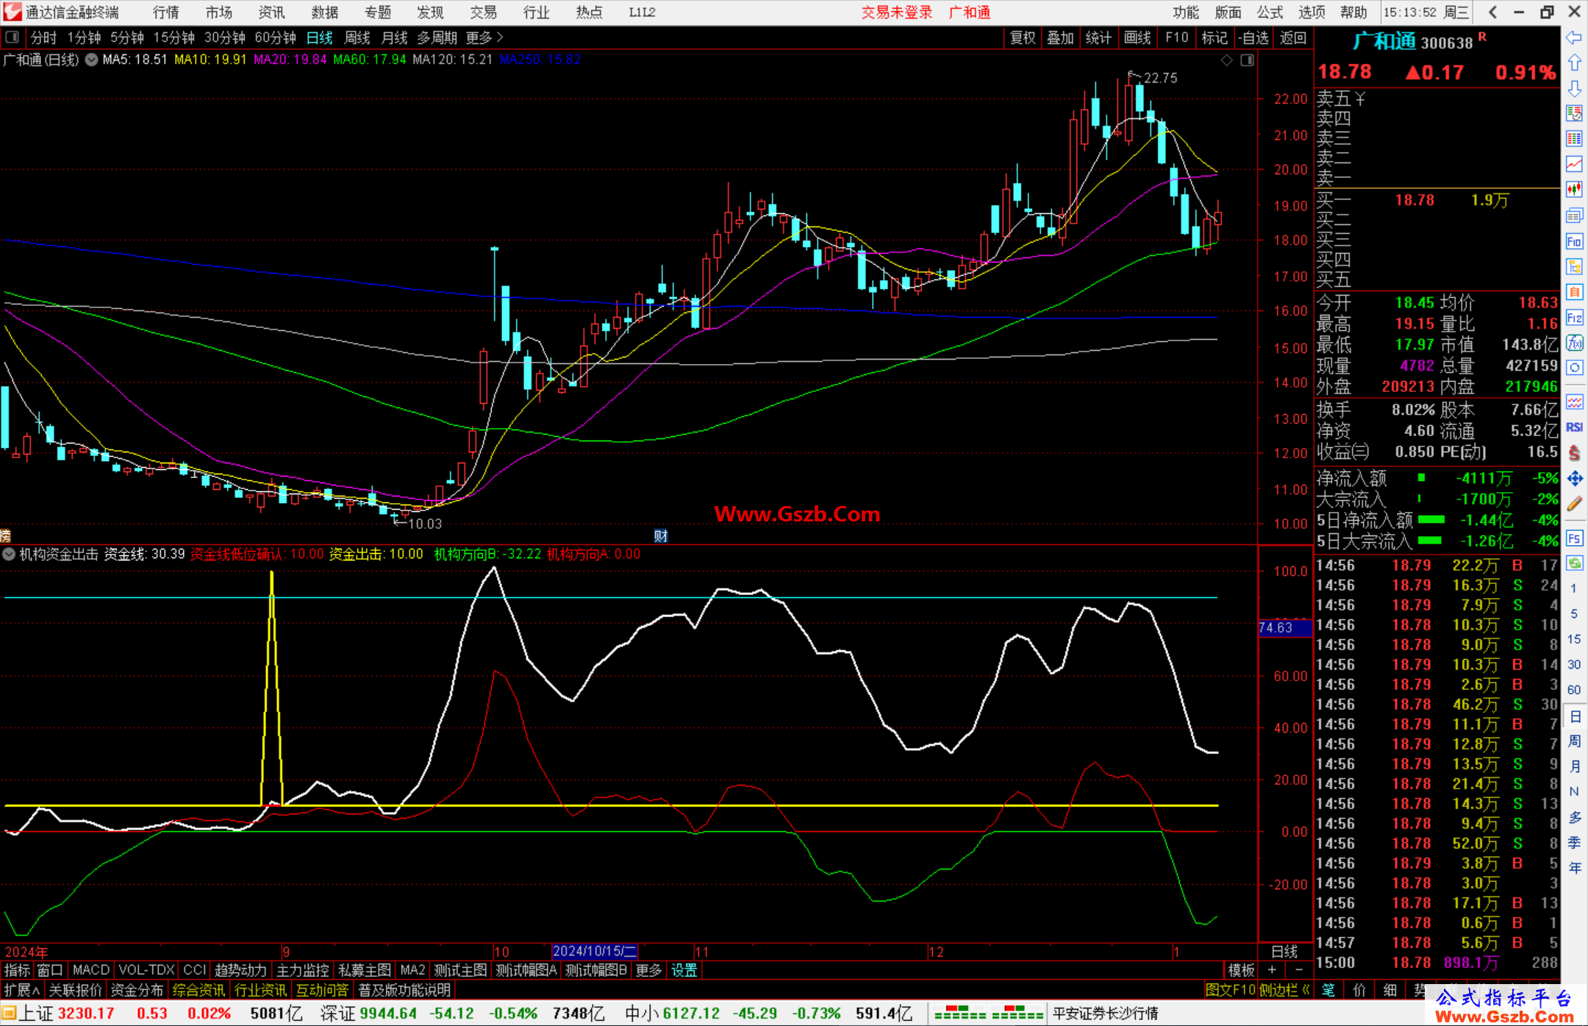
Task: Open the news documents icon in sidebar
Action: pos(1574,215)
